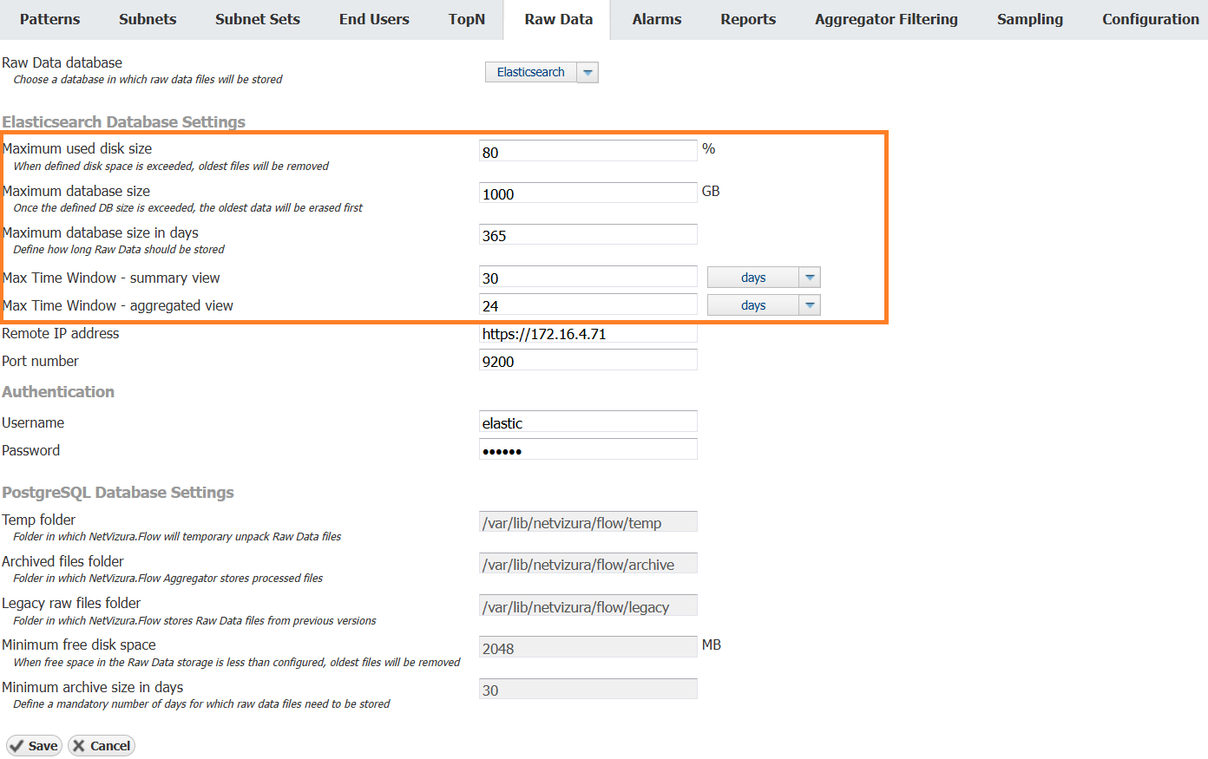Open the Alarms tab
The image size is (1208, 759).
pos(657,19)
